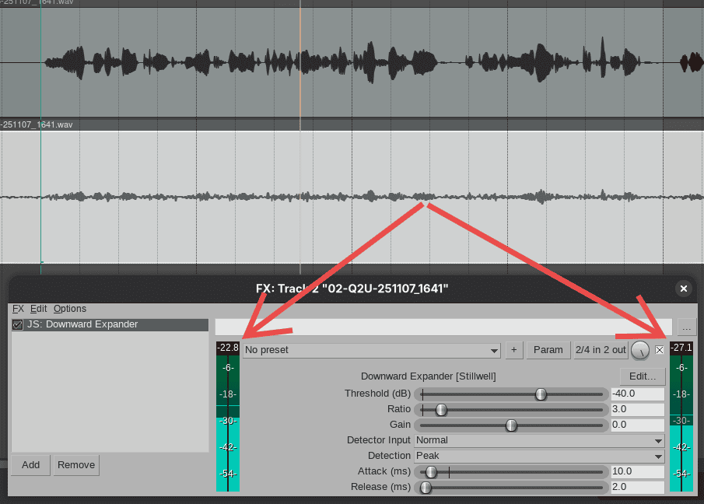Viewport: 704px width, 504px height.
Task: Click the wet/dry mix knob
Action: point(641,349)
